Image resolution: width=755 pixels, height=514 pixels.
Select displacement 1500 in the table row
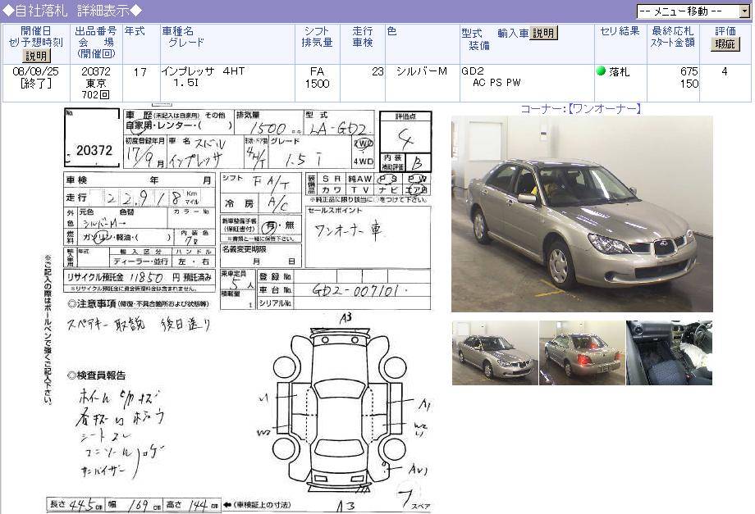point(317,84)
